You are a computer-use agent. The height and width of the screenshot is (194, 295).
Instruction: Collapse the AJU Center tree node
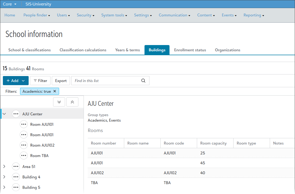(x=4, y=114)
